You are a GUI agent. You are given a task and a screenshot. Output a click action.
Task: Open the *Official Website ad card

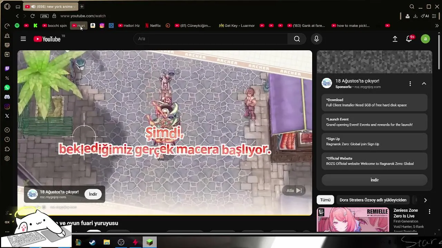374,161
